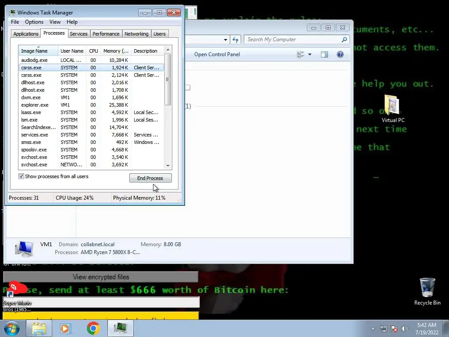Open the Action Center flag icon

point(394,329)
